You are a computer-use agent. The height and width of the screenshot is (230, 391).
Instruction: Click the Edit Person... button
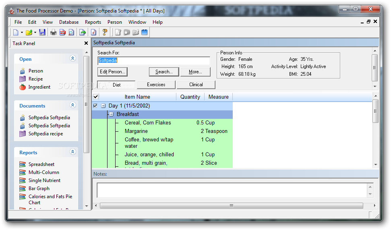click(112, 72)
